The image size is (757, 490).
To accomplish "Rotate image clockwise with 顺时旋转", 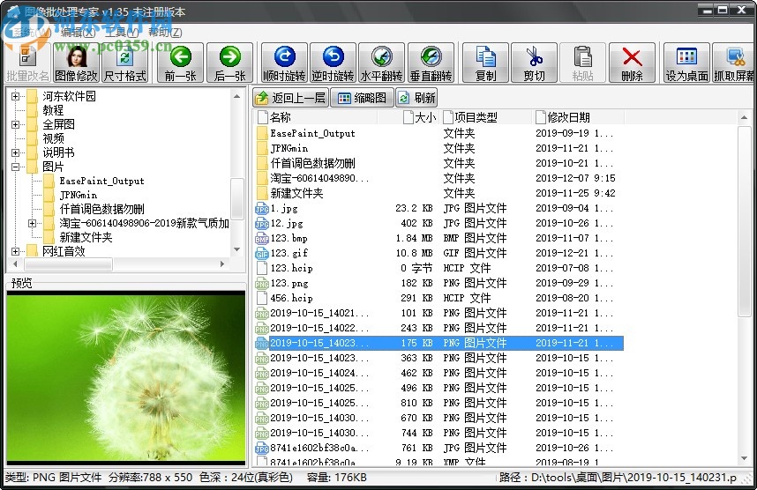I will coord(285,63).
